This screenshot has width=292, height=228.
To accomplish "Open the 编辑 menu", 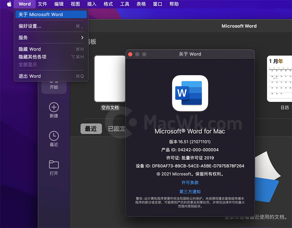I will (x=59, y=4).
